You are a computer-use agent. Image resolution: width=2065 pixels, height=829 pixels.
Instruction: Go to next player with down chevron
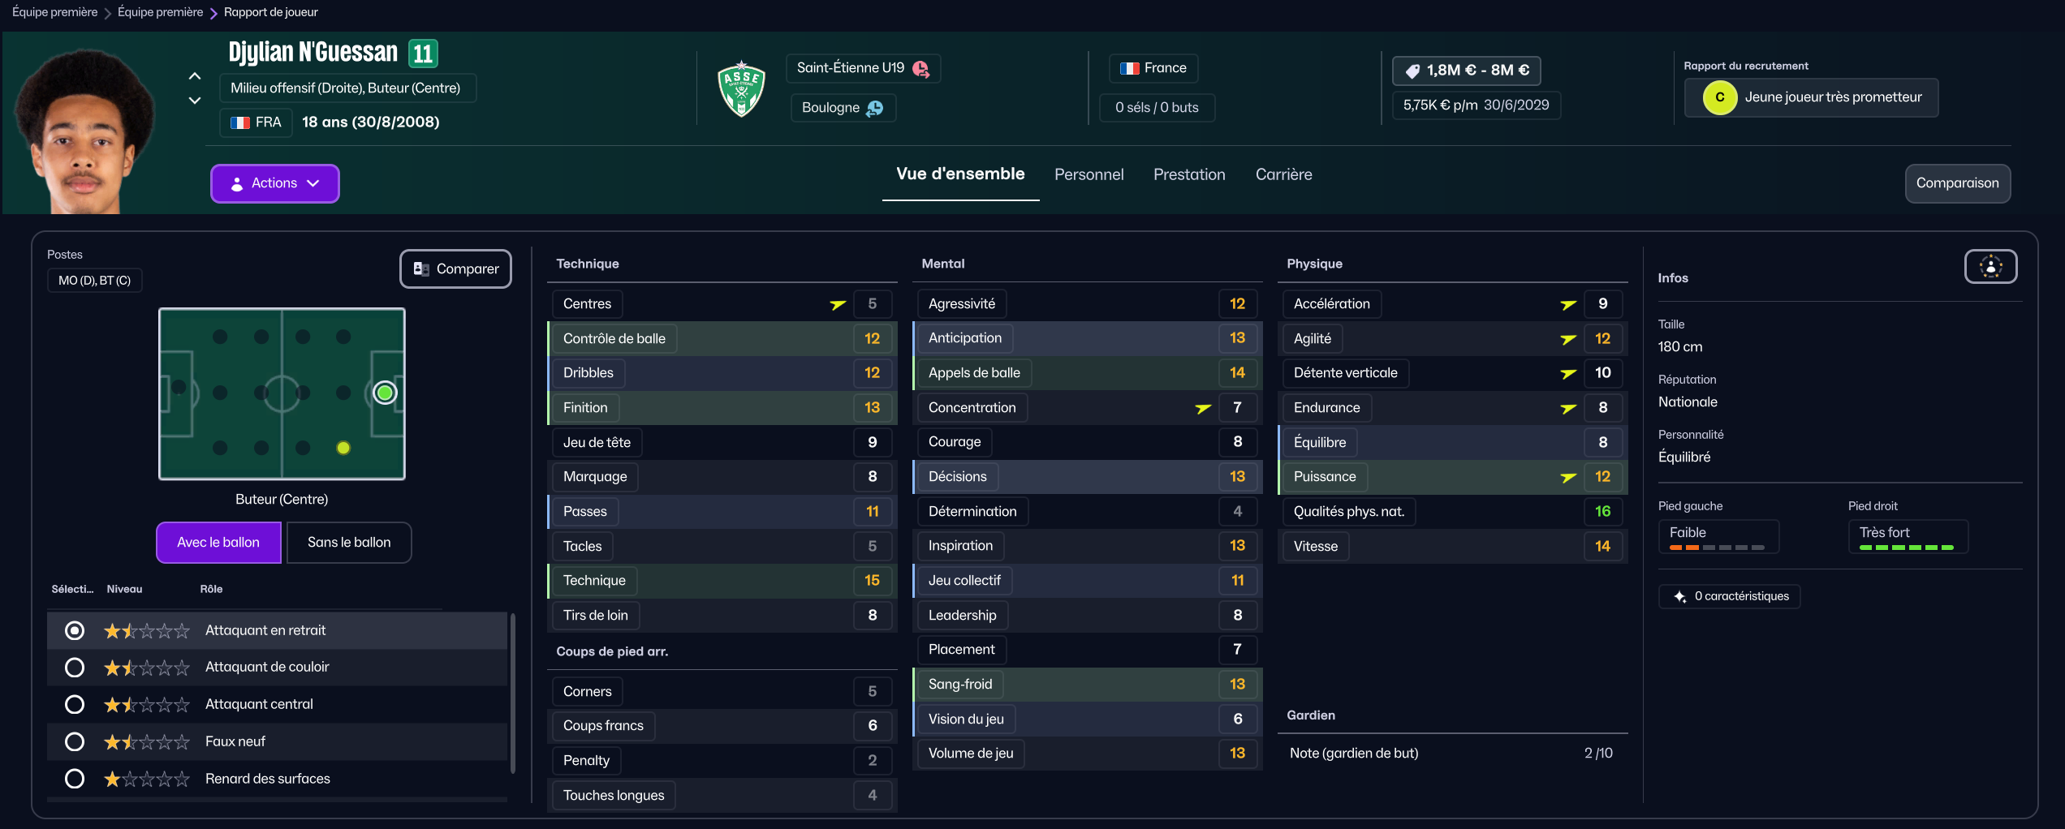[195, 101]
